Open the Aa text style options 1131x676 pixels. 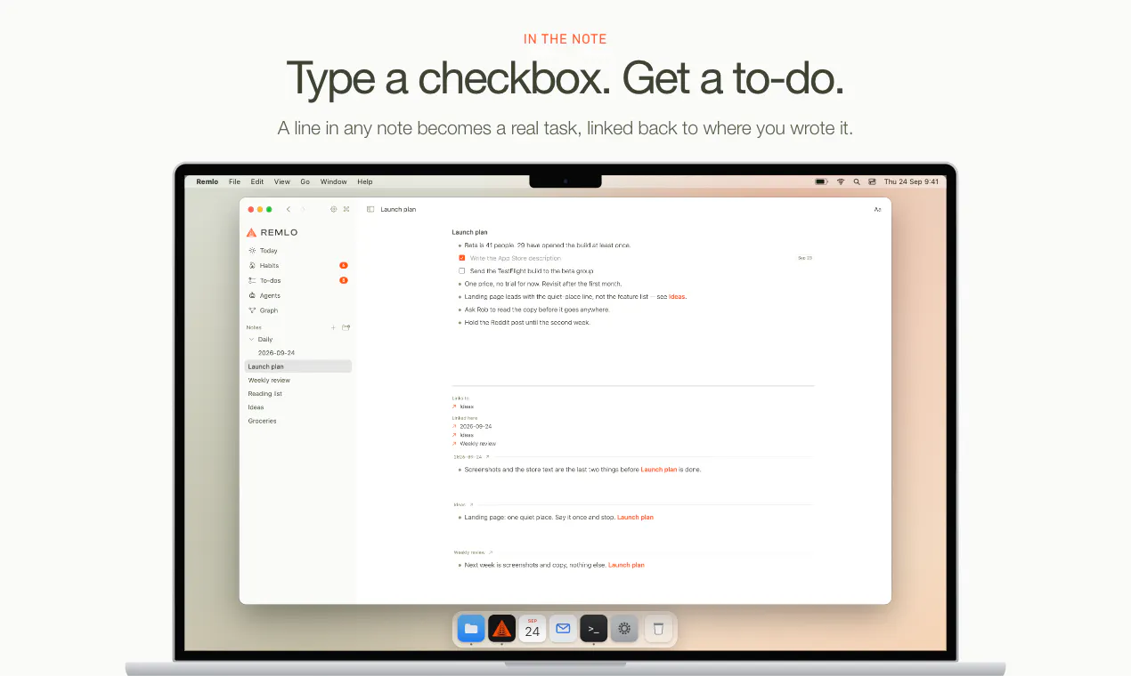877,210
